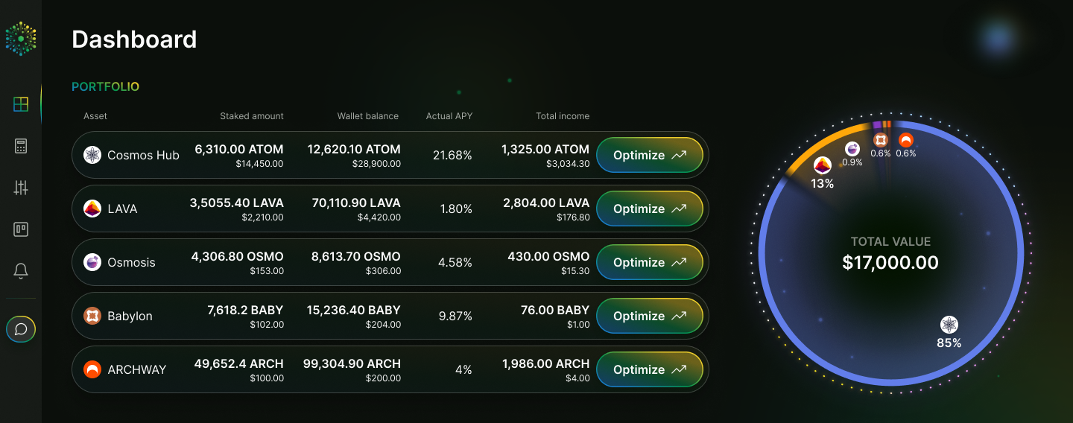Click the 7,618.2 BABY staked amount
1073x423 pixels.
point(245,311)
